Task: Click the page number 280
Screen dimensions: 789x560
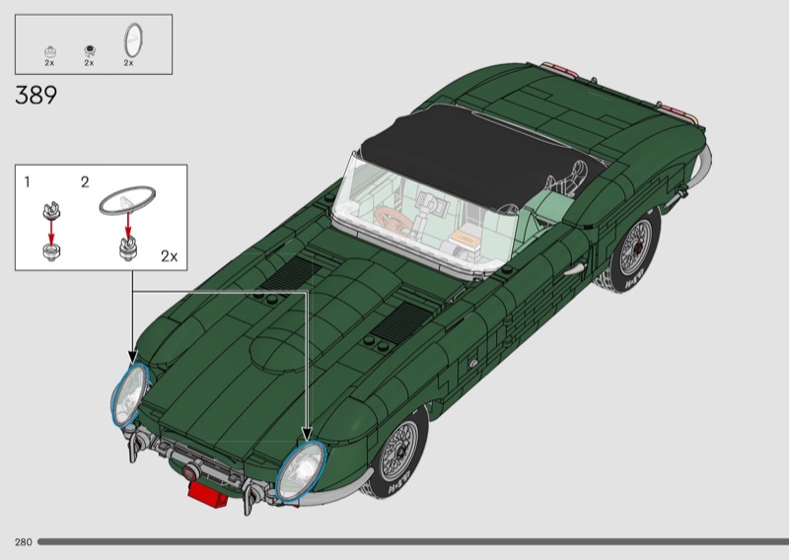Action: (23, 542)
